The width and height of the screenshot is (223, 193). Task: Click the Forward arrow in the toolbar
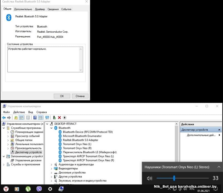(9, 118)
